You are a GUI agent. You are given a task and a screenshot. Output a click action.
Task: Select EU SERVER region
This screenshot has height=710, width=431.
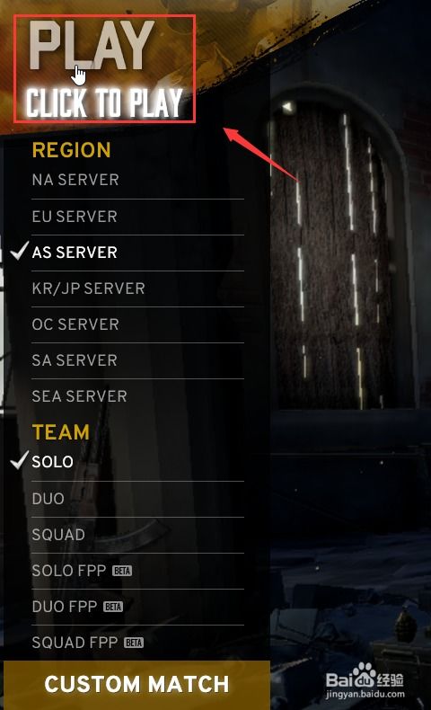pos(137,217)
